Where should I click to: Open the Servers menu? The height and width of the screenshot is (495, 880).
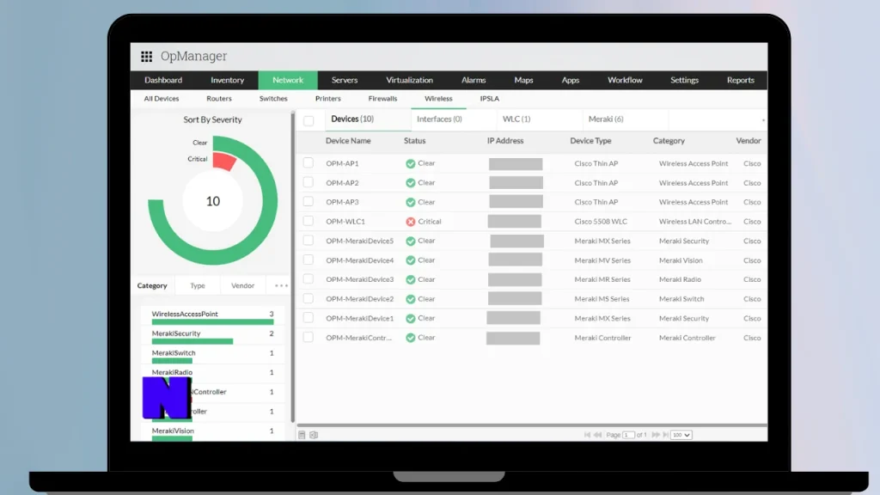pyautogui.click(x=345, y=80)
